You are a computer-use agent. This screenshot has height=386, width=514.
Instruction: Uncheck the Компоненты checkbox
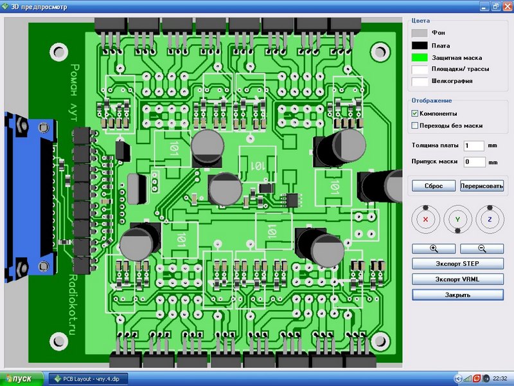(415, 113)
